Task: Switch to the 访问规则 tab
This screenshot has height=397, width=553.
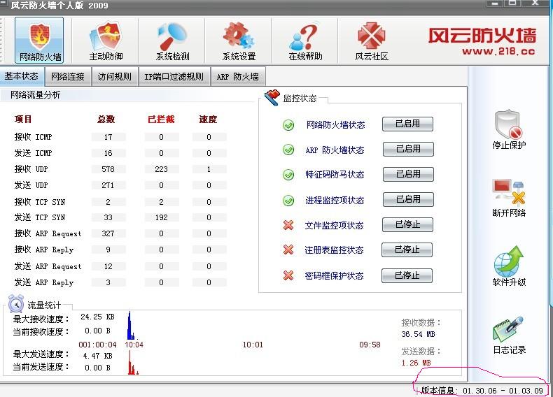Action: coord(115,76)
